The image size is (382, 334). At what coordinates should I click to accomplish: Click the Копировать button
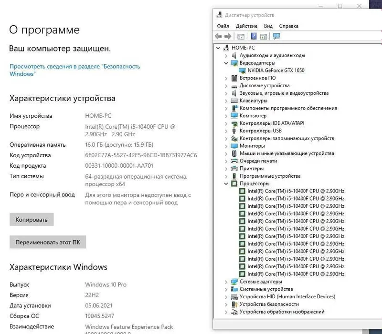(x=32, y=220)
